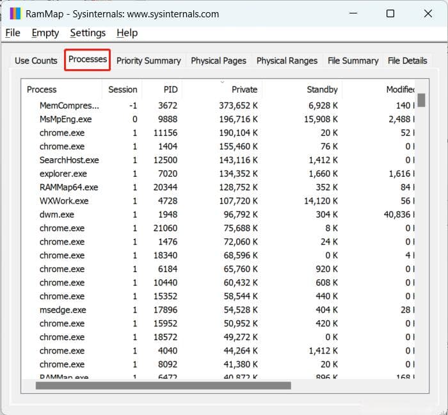This screenshot has height=415, width=448.
Task: Select the WXWork.exe row
Action: pyautogui.click(x=218, y=201)
